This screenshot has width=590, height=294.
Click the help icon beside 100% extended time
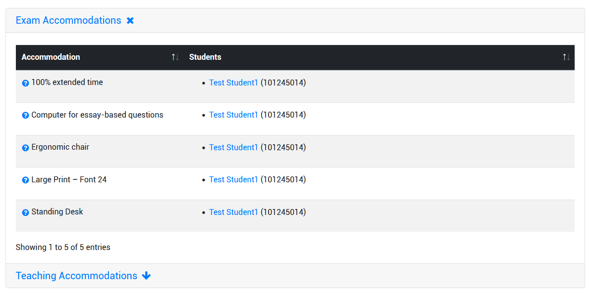click(25, 83)
